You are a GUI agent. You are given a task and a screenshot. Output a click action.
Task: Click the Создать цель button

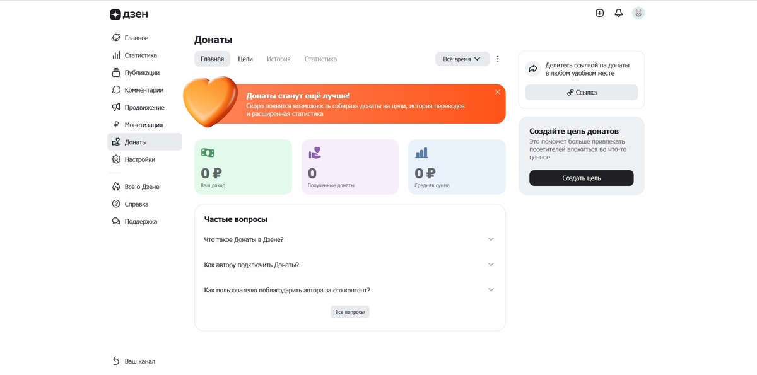tap(582, 178)
